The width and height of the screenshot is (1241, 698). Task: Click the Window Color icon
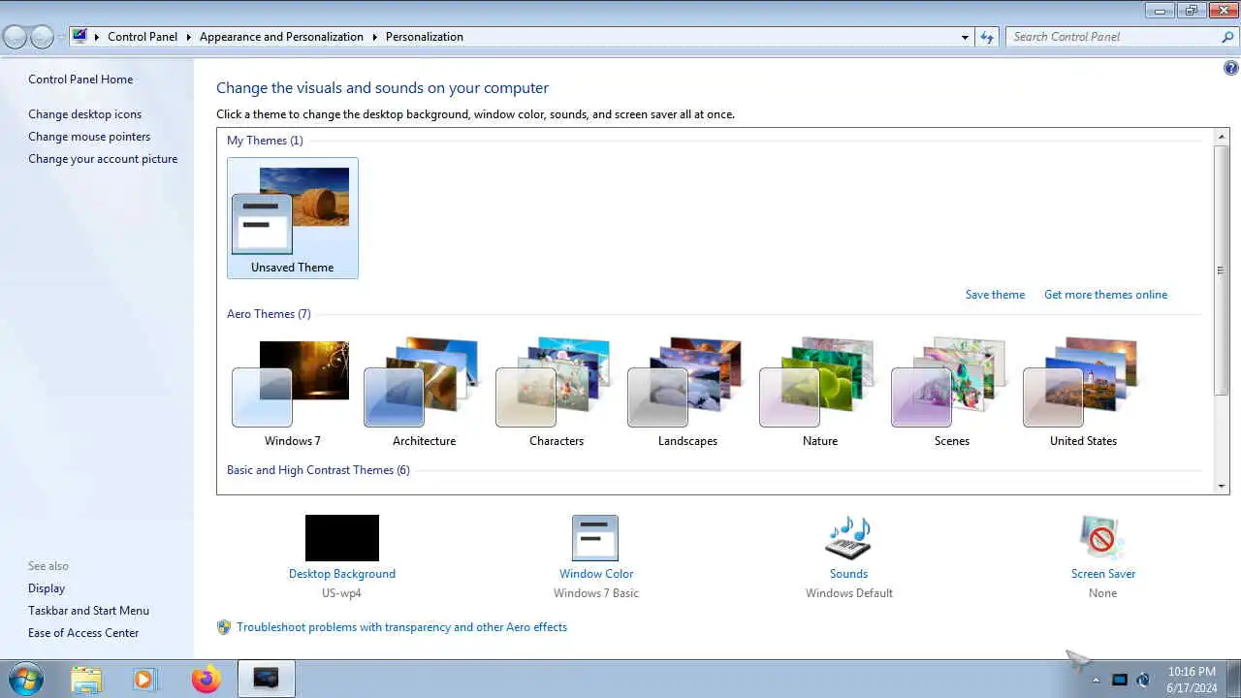595,538
